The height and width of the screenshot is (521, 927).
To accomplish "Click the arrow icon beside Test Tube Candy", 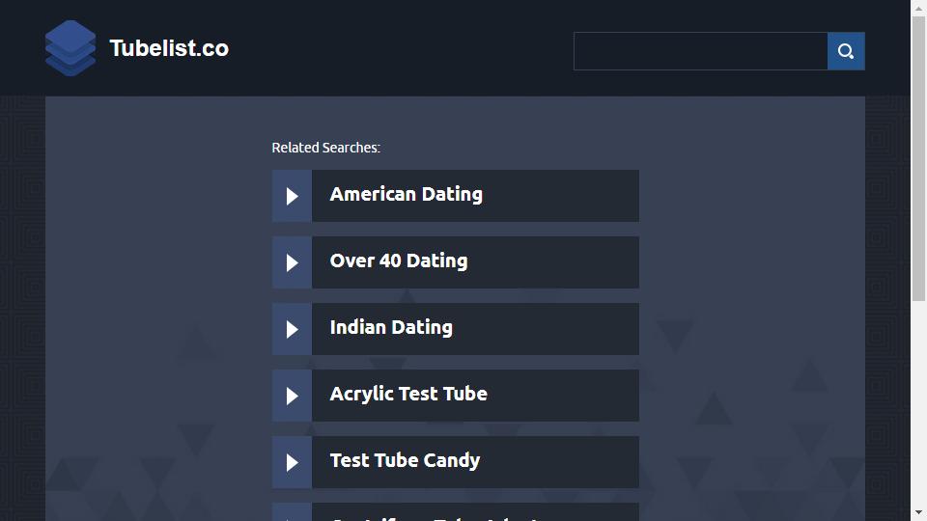I will click(x=292, y=462).
